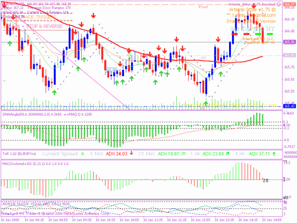The width and height of the screenshot is (297, 223).
Task: Click the '10 Jun 09:35' time label
Action: tap(82, 220)
